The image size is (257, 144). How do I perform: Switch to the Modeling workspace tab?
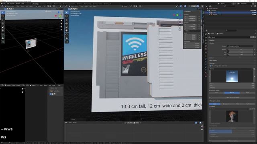point(35,4)
